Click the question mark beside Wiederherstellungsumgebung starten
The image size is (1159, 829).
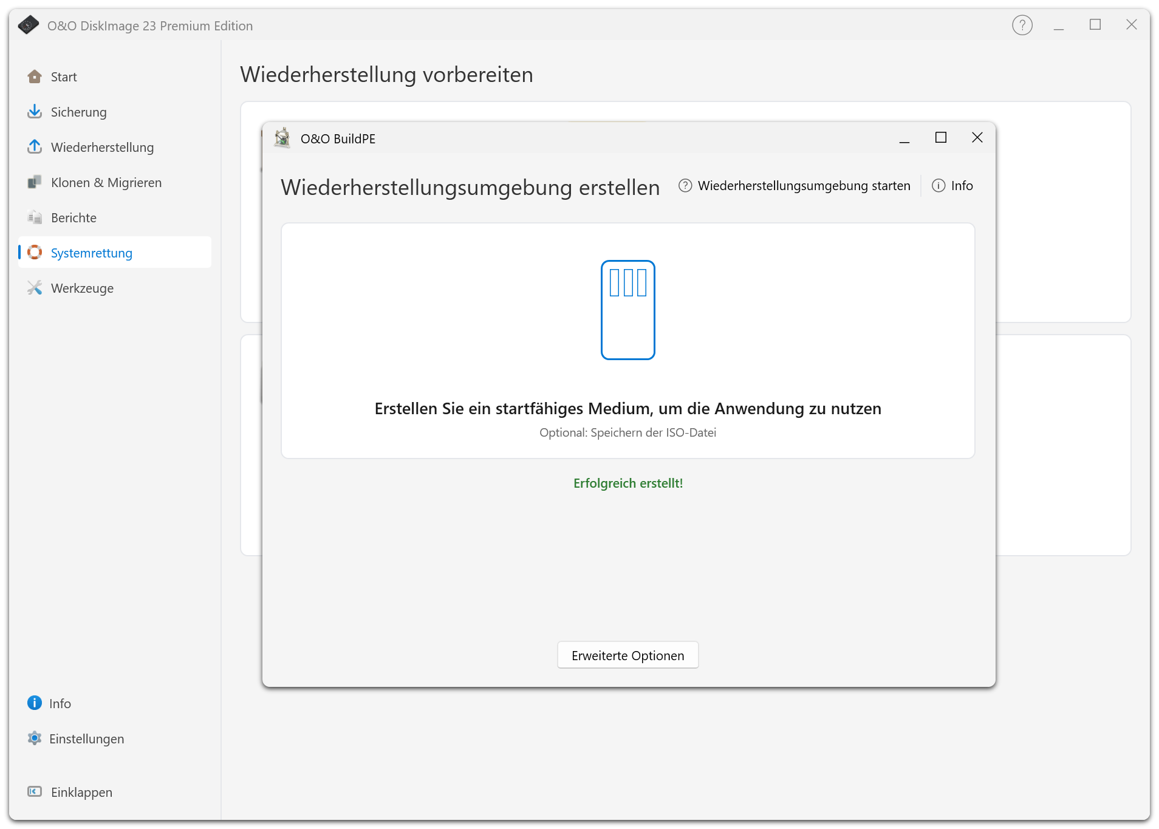pyautogui.click(x=685, y=186)
